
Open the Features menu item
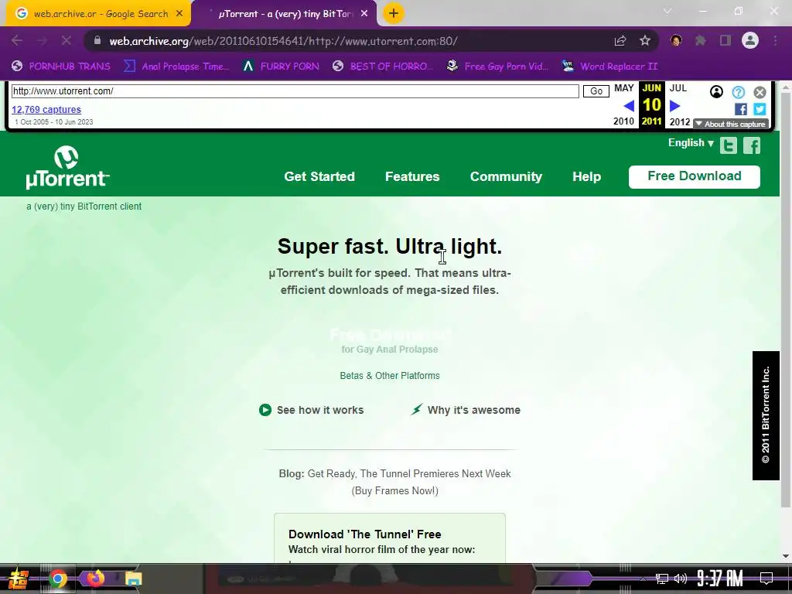[412, 176]
